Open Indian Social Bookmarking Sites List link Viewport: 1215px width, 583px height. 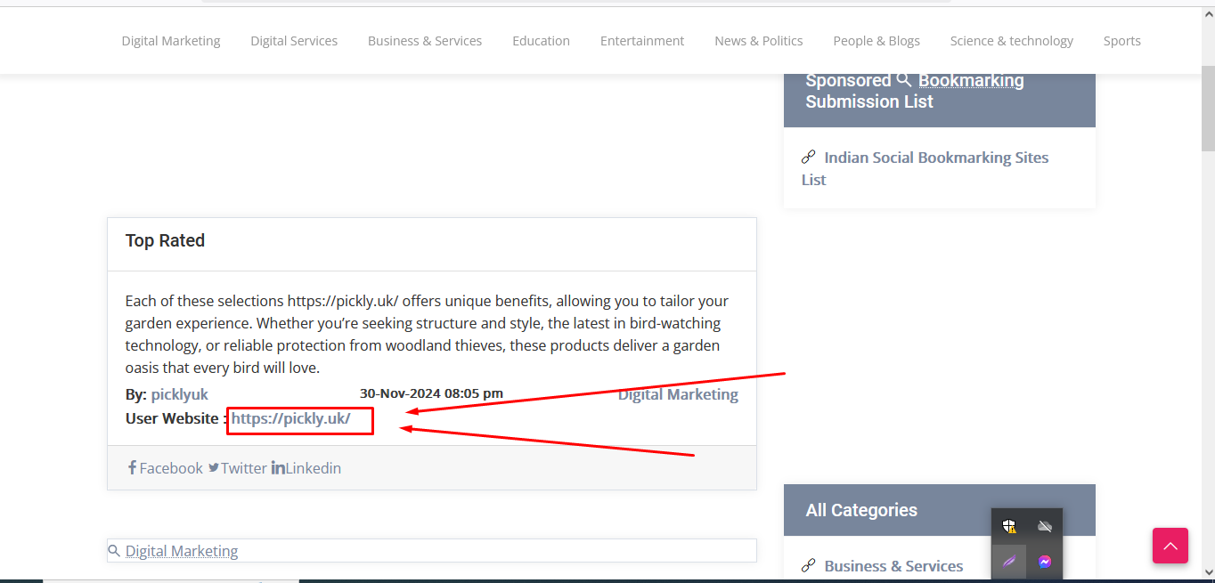(x=925, y=168)
